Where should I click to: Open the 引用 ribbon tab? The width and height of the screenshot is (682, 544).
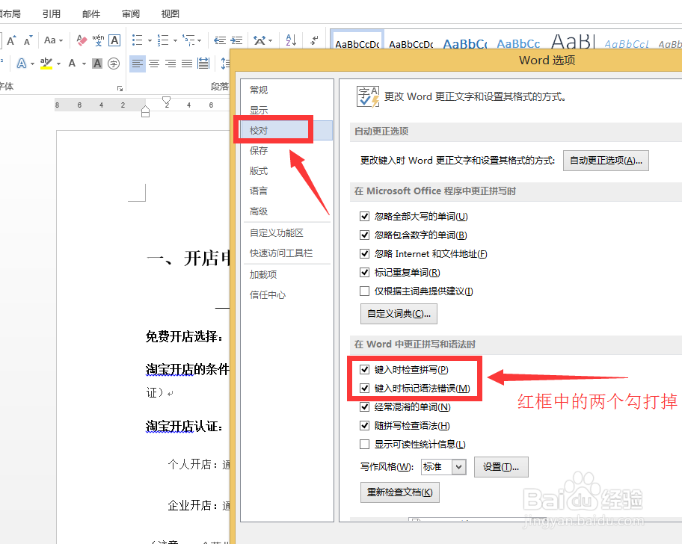(x=52, y=14)
